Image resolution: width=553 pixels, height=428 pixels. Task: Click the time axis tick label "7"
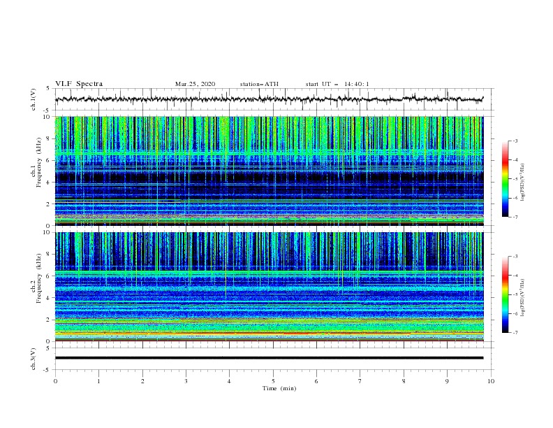360,381
